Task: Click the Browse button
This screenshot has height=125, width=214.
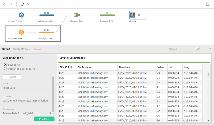Action: click(12, 77)
